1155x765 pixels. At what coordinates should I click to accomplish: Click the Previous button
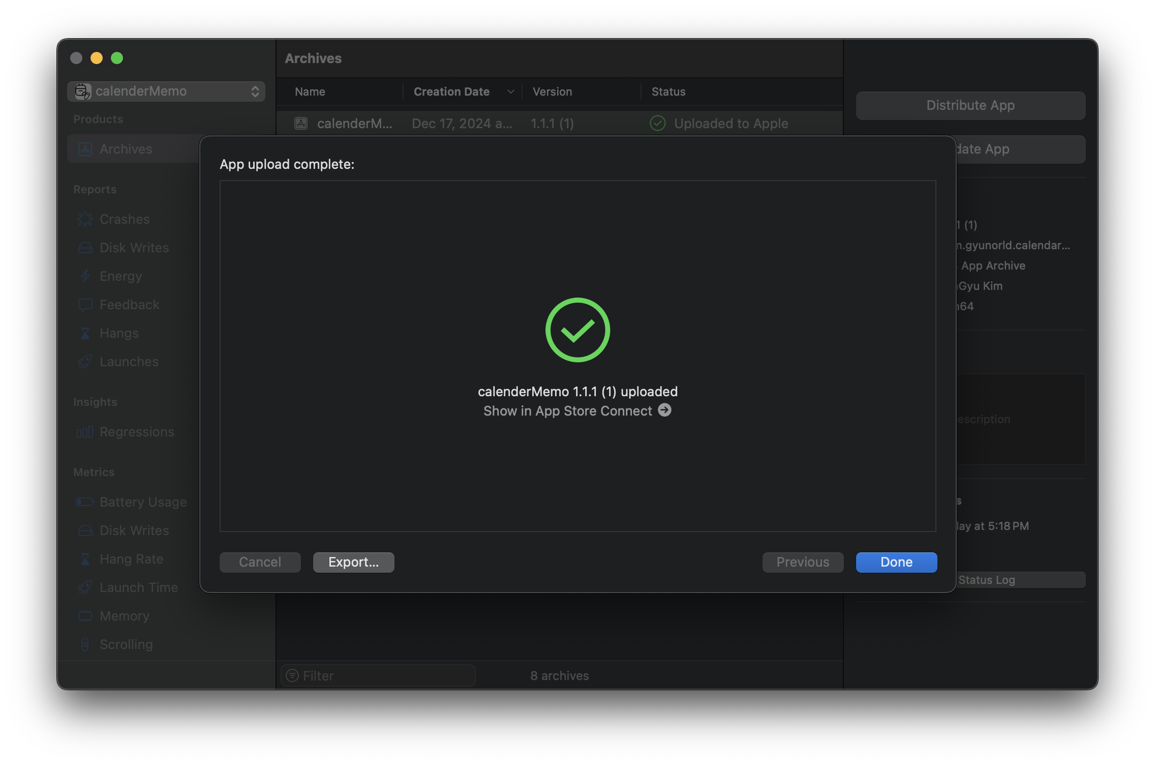click(803, 562)
